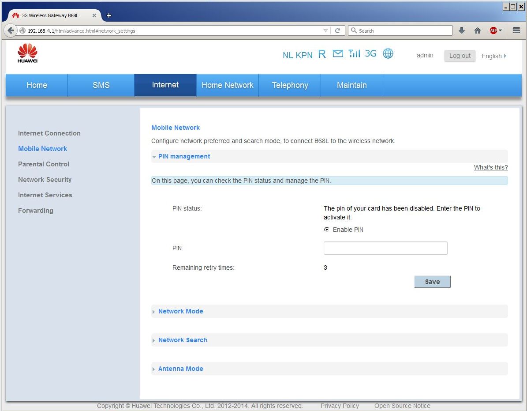Open the SMS envelope status icon
Screen dimensions: 527x411
click(338, 54)
